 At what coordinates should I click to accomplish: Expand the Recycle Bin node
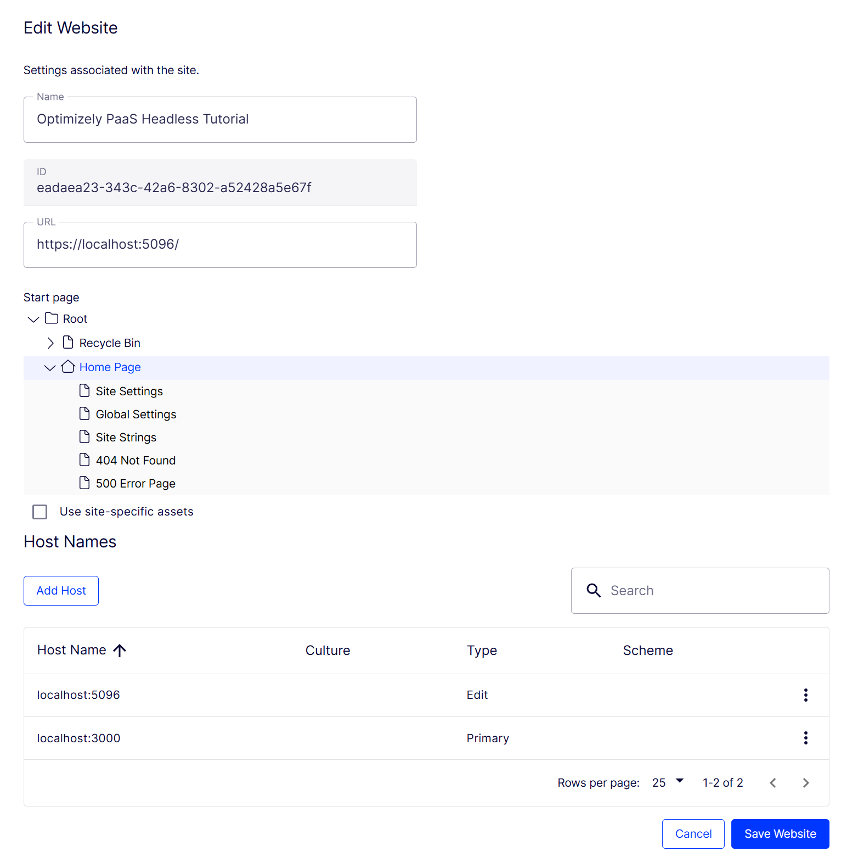click(50, 343)
